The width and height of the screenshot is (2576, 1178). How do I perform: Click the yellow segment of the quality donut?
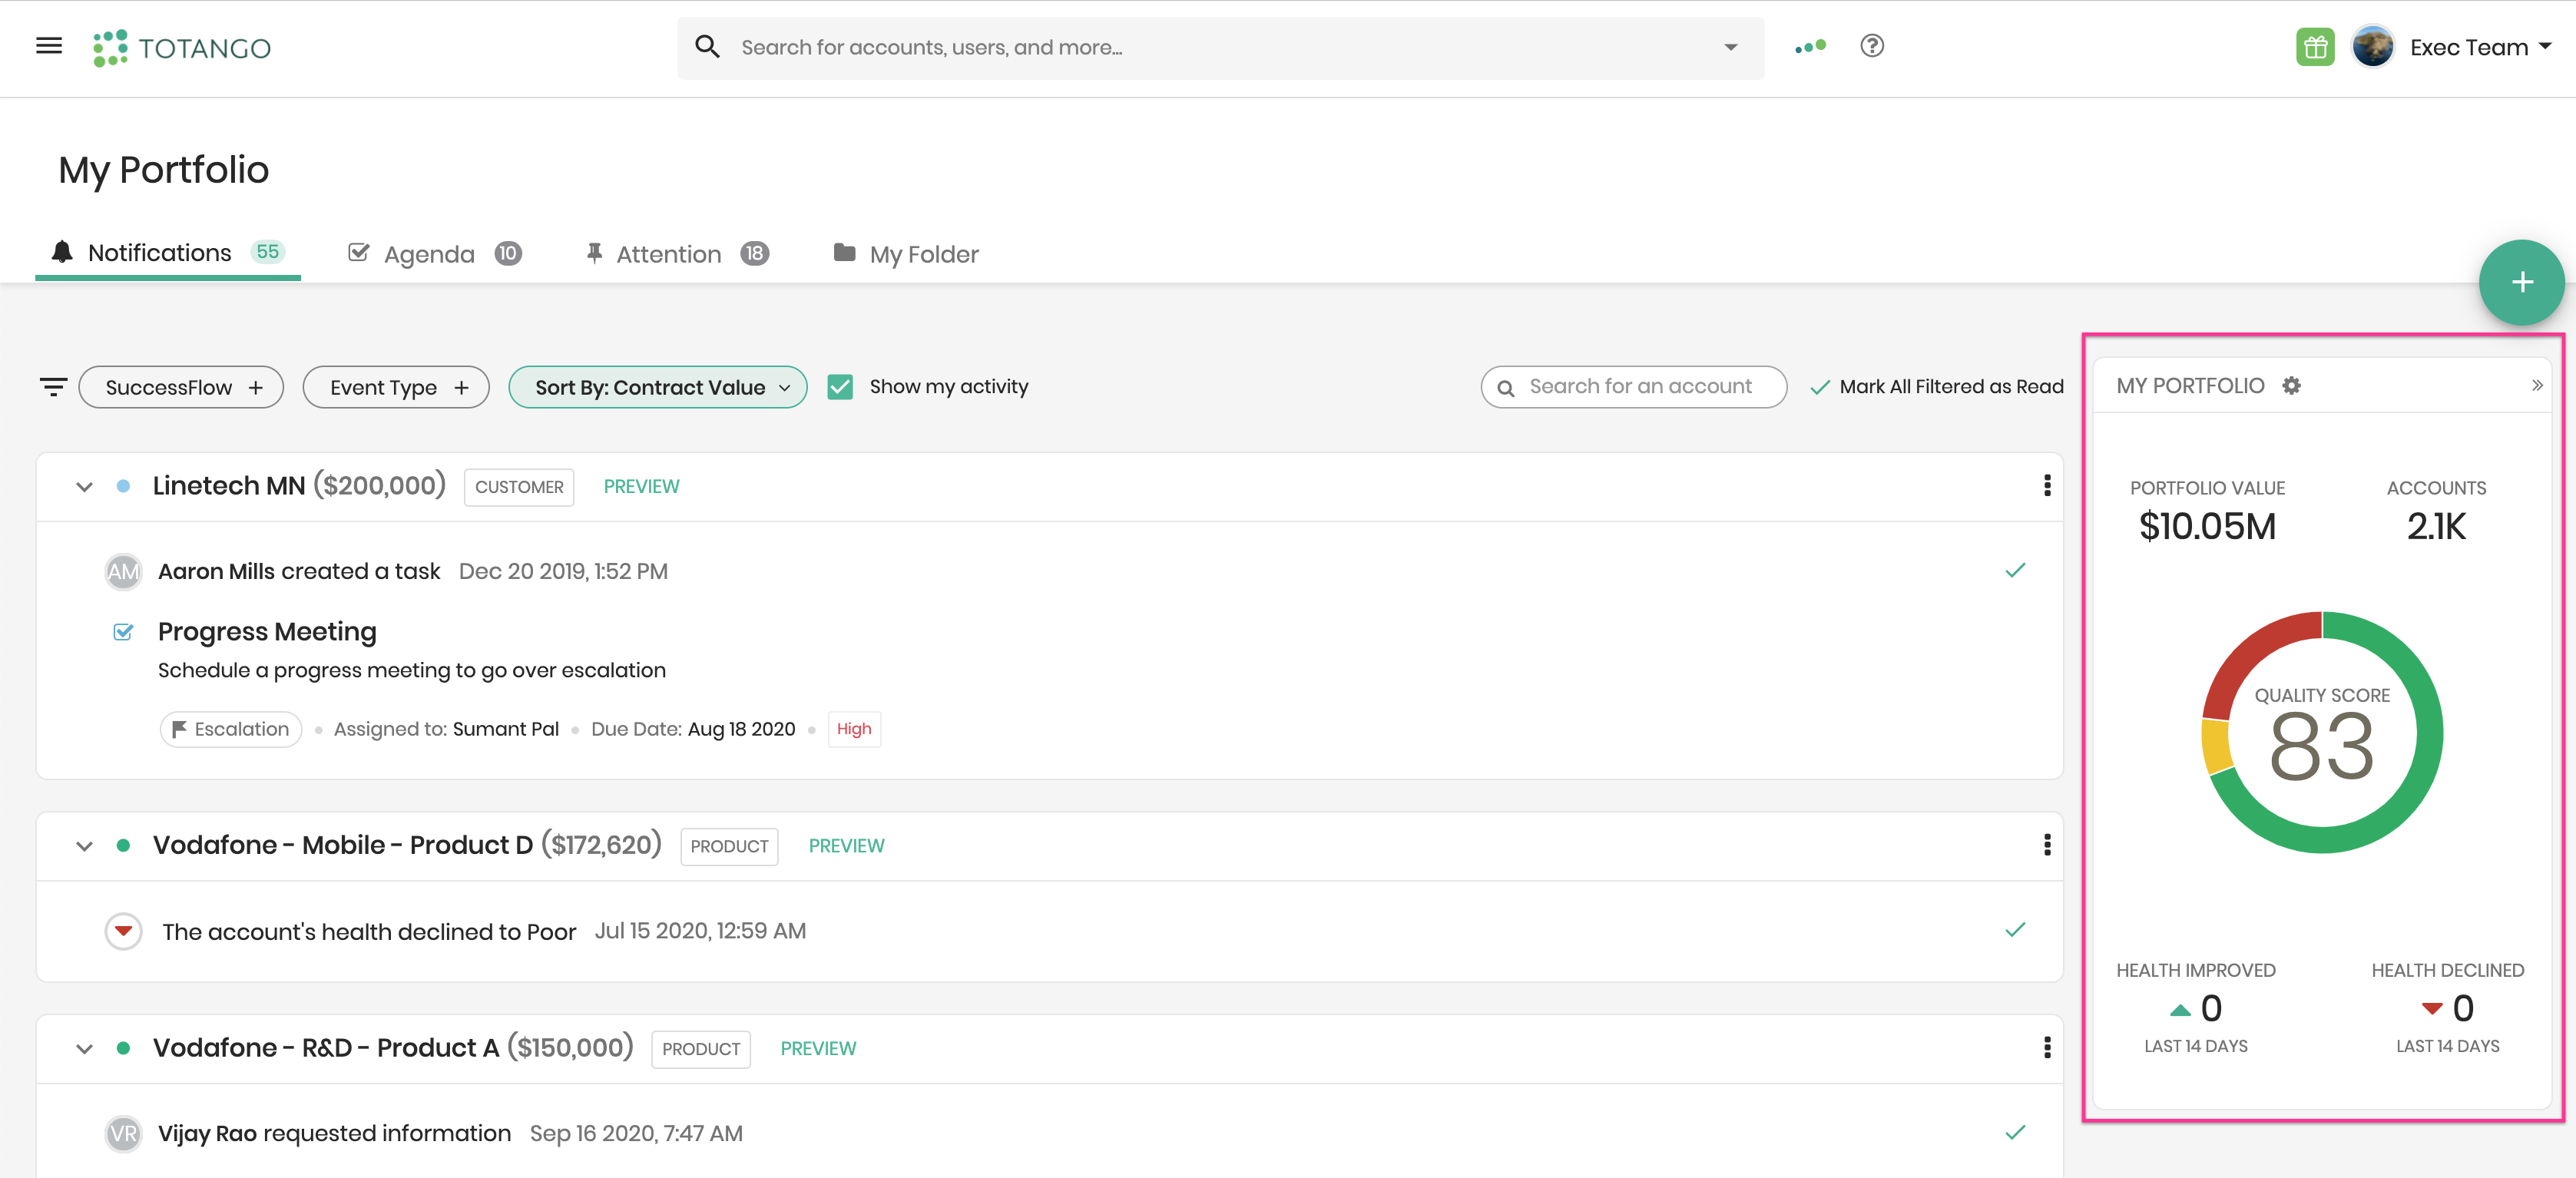[2216, 746]
